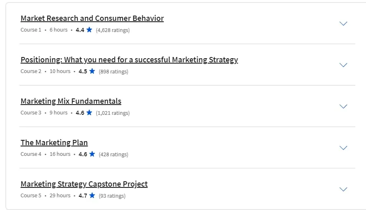Open Positioning successful Marketing Strategy link
Viewport: 366px width, 210px height.
[129, 60]
